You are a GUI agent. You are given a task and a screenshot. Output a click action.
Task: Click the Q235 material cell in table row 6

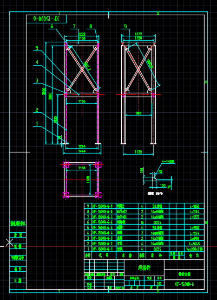(x=157, y=222)
